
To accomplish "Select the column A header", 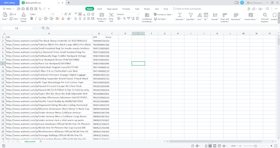I will (x=49, y=34).
